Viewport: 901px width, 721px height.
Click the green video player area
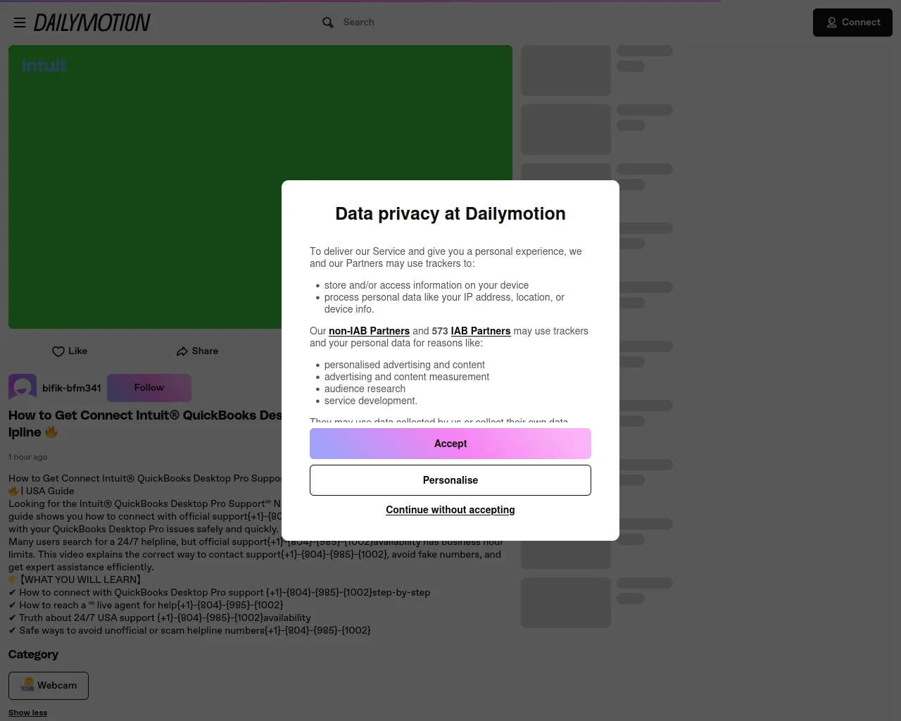[260, 187]
